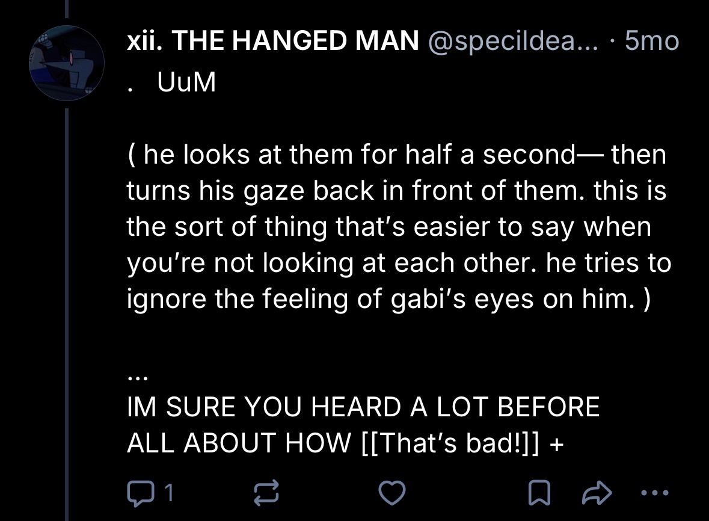The image size is (709, 521).
Task: Click the 5mo timestamp
Action: pos(651,41)
